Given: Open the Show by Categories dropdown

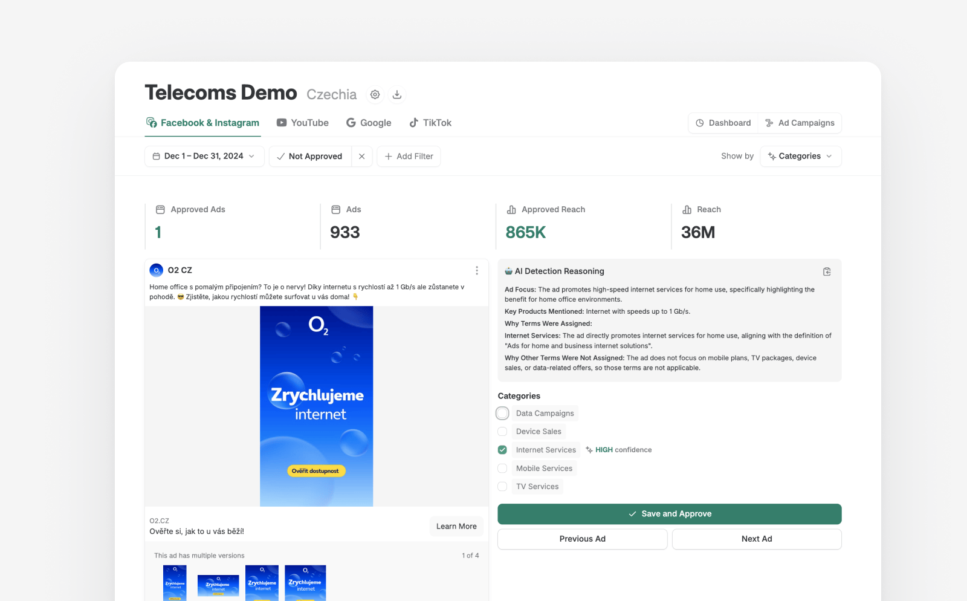Looking at the screenshot, I should point(801,156).
